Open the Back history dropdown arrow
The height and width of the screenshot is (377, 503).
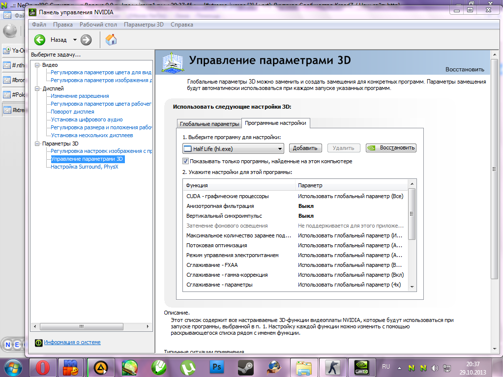tap(75, 40)
